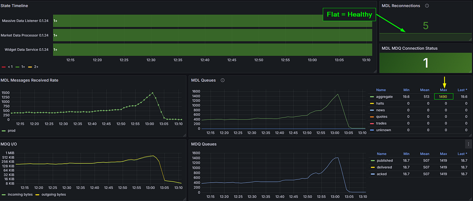Screen dimensions: 473x201
Task: Click the yellow 2+ legend color swatch
Action: (31, 67)
